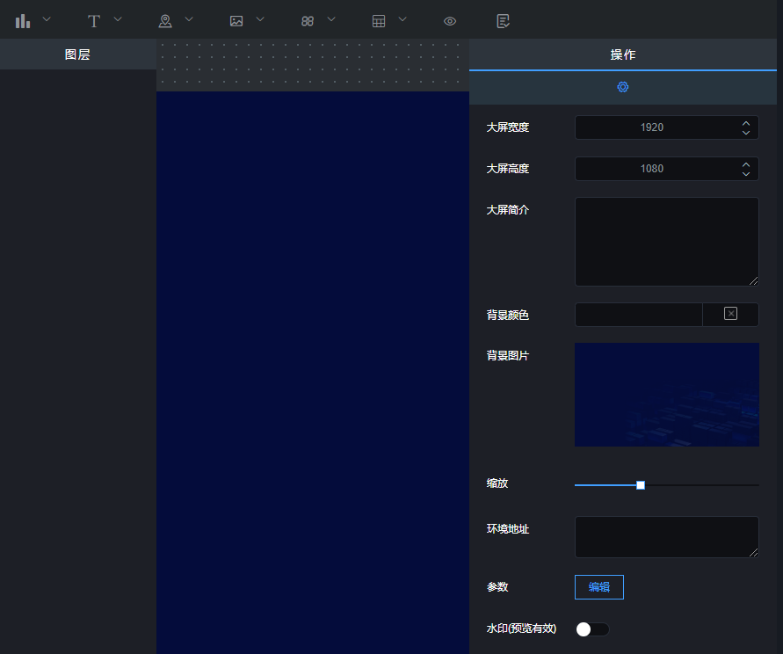
Task: Select the text component icon
Action: pyautogui.click(x=94, y=20)
